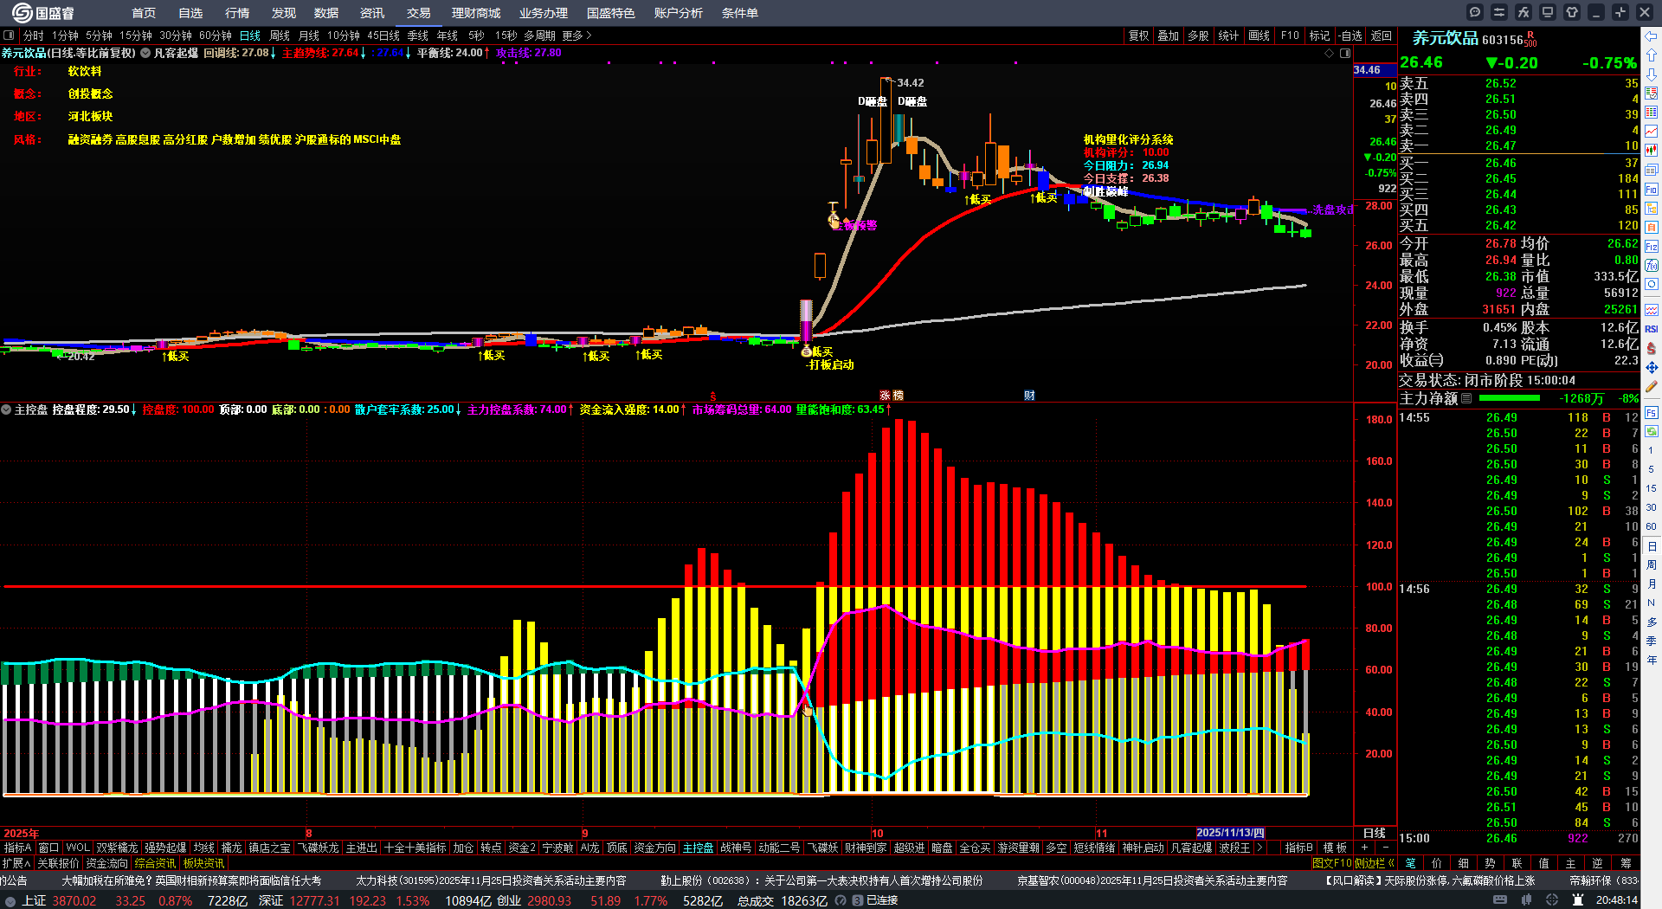
Task: Click the green 主力净额 progress bar
Action: 1510,398
